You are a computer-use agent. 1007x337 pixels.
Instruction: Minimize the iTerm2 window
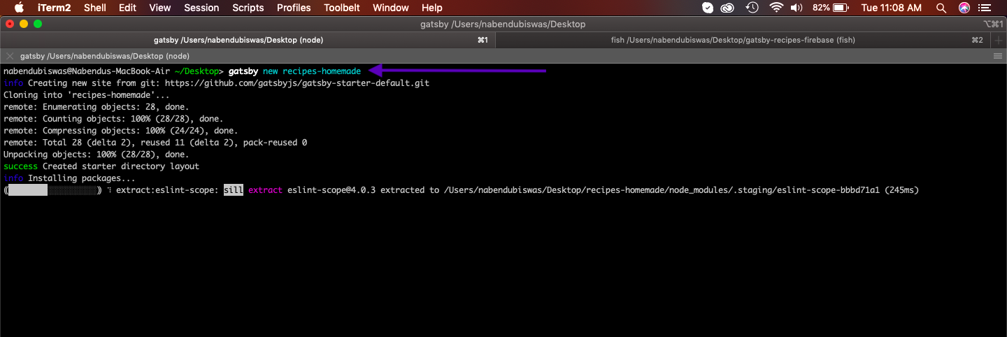(24, 24)
